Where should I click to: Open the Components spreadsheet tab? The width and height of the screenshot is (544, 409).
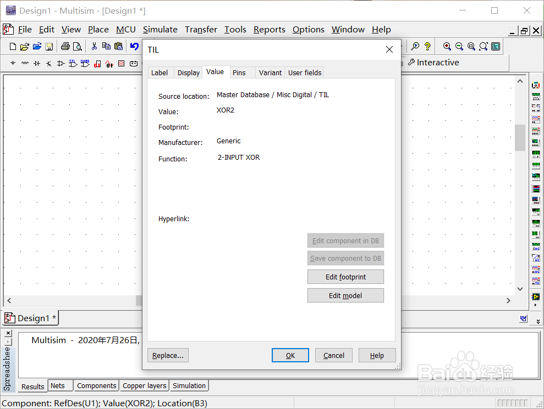click(x=96, y=386)
